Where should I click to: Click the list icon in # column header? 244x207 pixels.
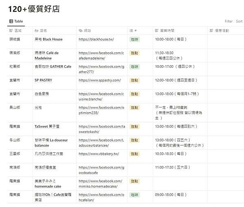click(x=131, y=30)
